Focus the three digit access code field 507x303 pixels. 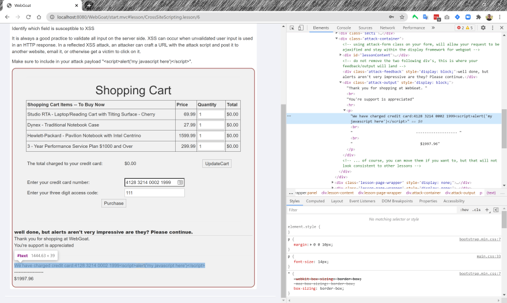tap(154, 193)
